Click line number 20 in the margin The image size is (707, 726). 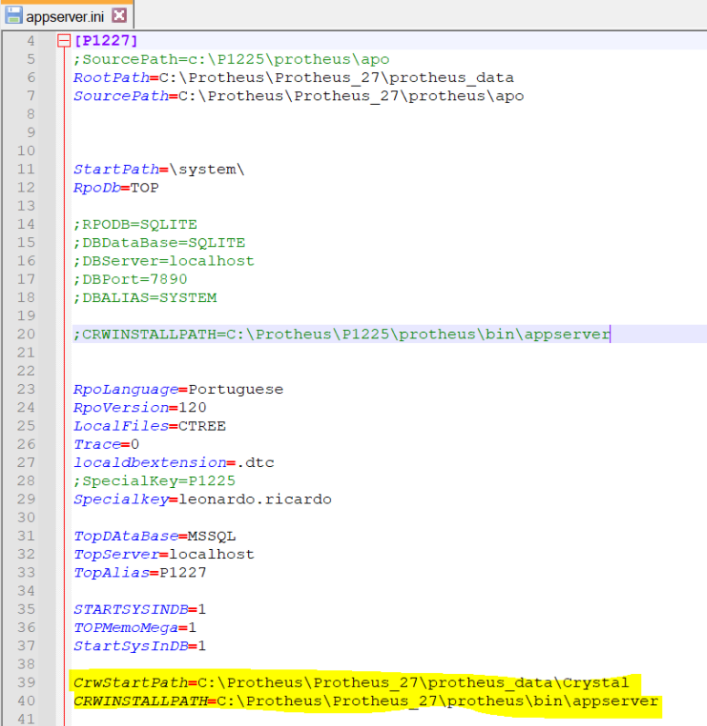click(26, 334)
